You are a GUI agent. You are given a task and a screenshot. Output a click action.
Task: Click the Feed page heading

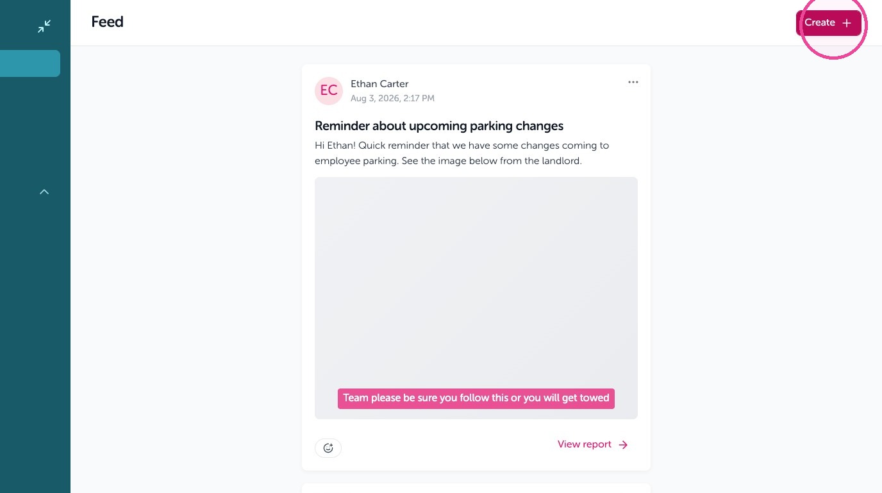coord(107,22)
